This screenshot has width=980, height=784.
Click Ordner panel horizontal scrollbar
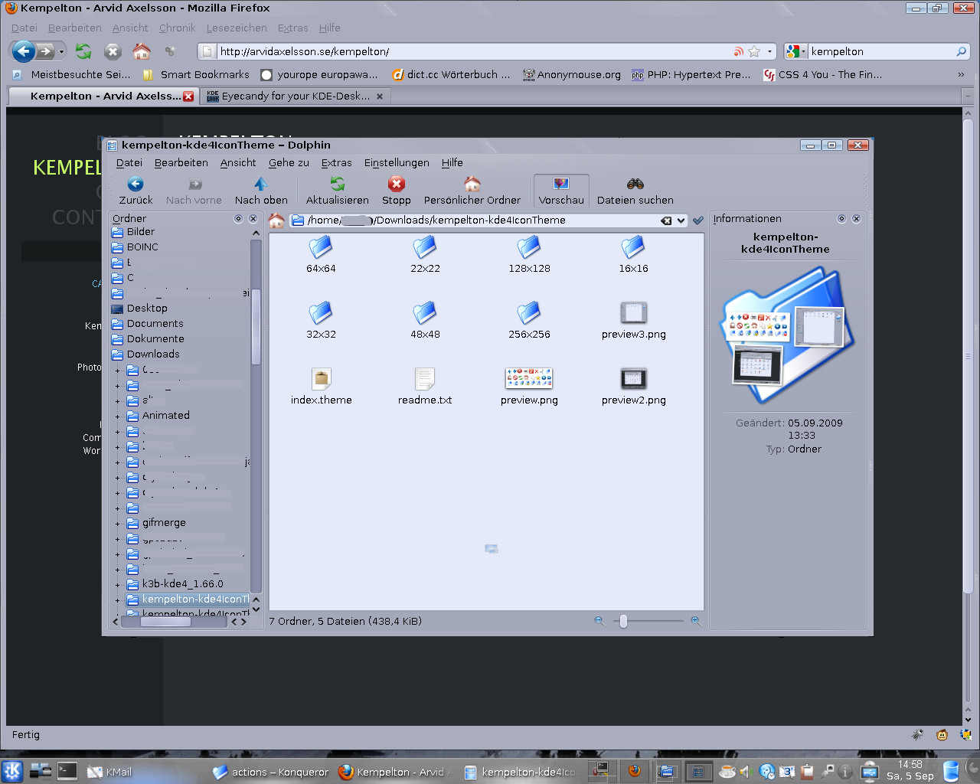(165, 622)
